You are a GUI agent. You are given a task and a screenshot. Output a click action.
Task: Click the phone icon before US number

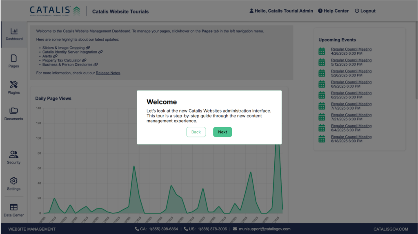186,229
